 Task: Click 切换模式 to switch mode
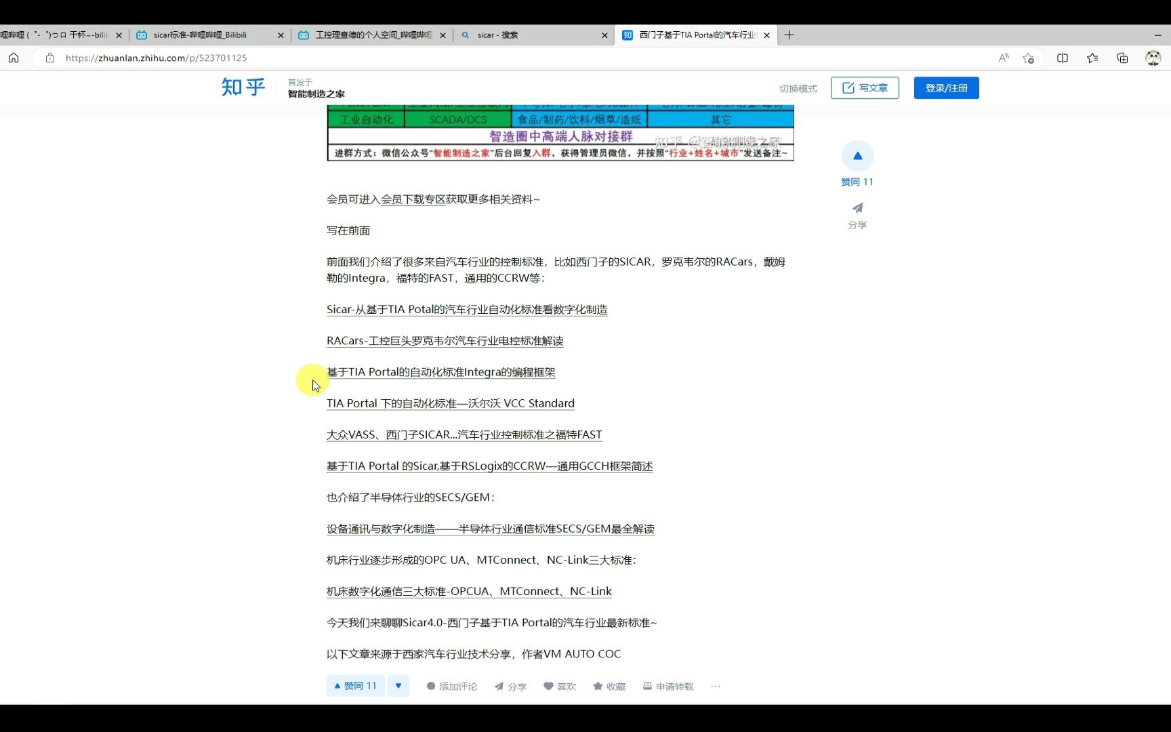pyautogui.click(x=798, y=88)
